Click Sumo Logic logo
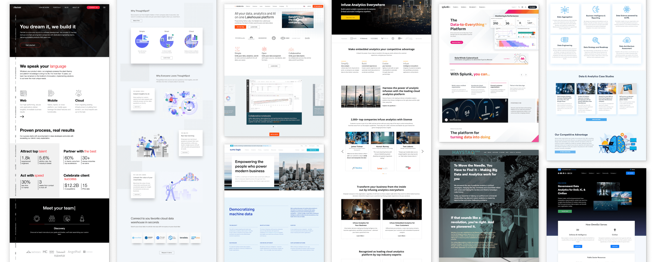Screen dimensions: 656x262 pos(235,150)
